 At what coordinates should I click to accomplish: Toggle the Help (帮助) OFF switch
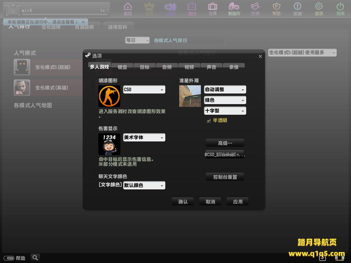click(x=9, y=258)
